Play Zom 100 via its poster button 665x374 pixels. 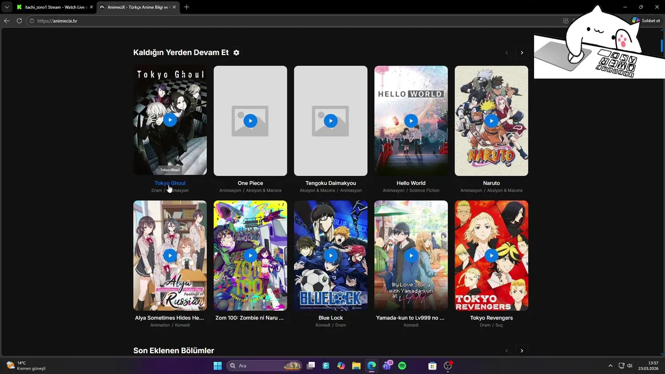(x=250, y=255)
